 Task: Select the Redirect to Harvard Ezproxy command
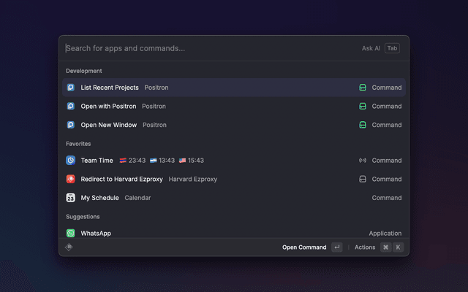click(x=122, y=179)
